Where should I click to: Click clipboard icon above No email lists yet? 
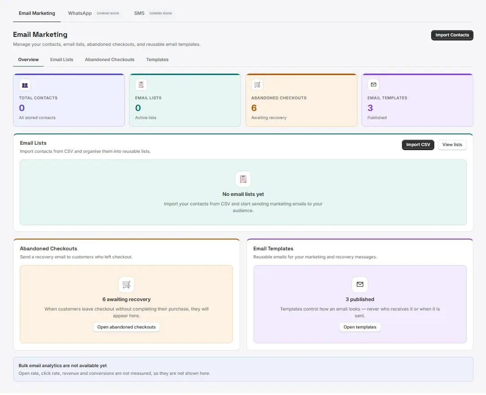[243, 180]
